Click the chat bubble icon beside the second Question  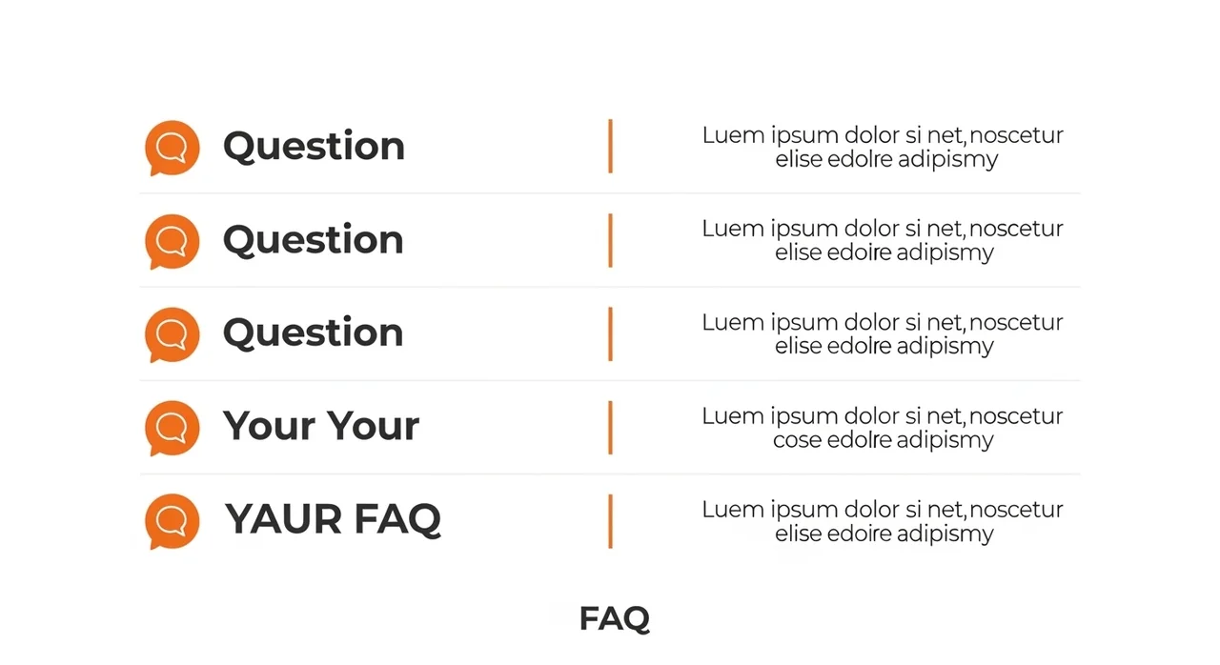click(x=172, y=241)
